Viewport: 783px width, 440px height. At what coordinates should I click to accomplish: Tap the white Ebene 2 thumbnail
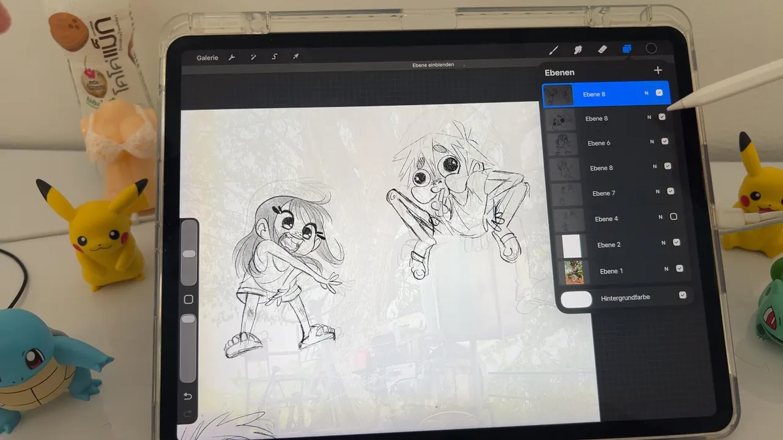(x=572, y=246)
